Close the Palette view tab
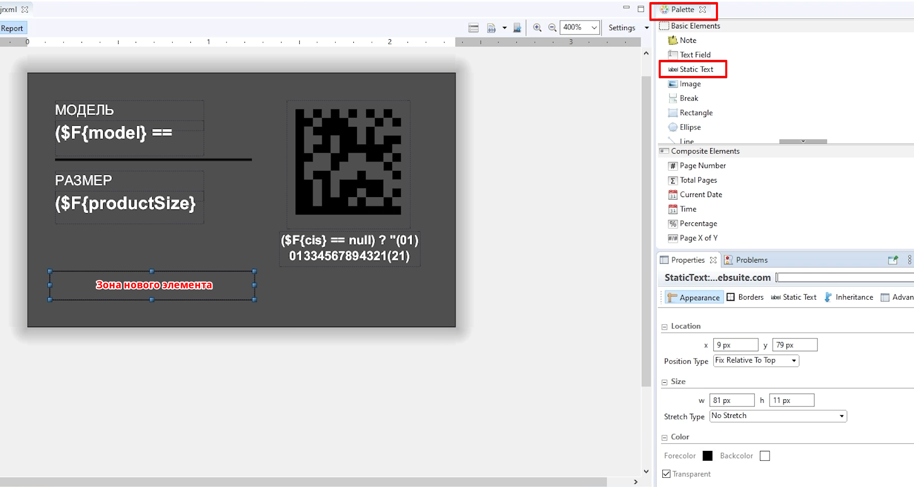Screen dimensions: 914x487 click(703, 9)
